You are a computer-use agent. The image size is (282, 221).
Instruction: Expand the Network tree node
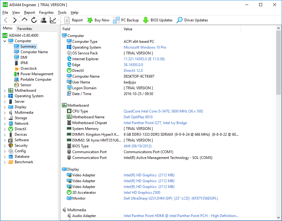click(x=5, y=124)
